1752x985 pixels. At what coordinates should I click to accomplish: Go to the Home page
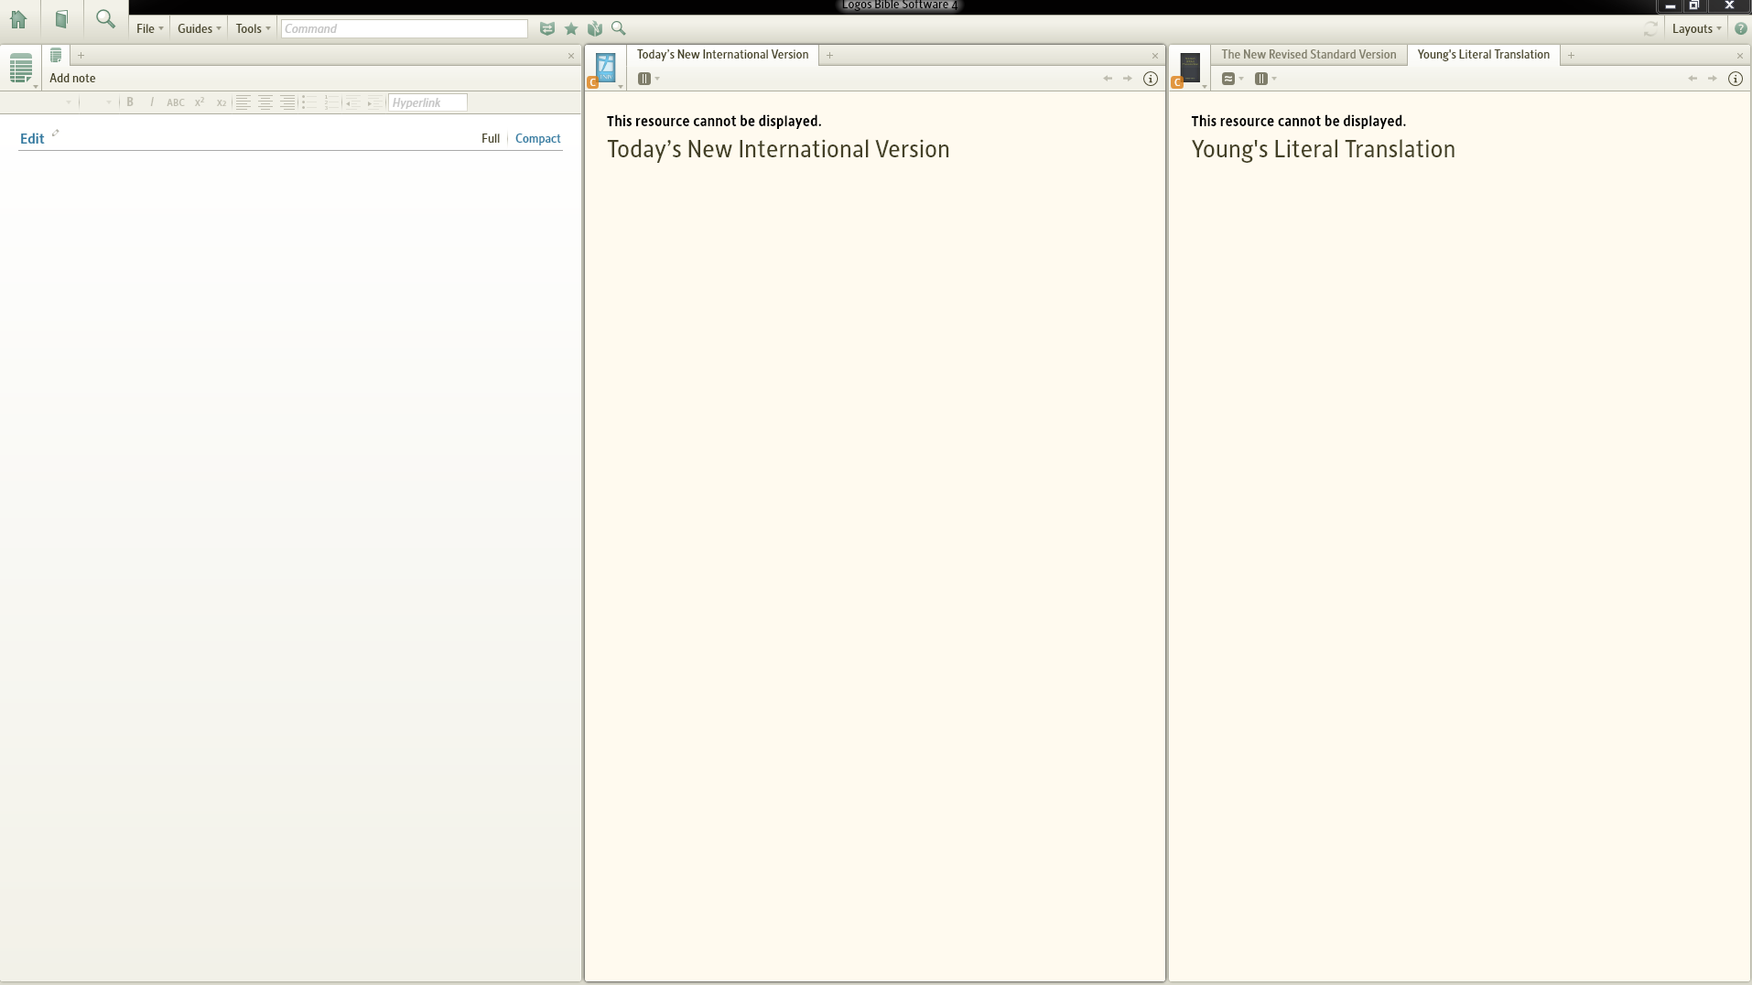(x=18, y=19)
